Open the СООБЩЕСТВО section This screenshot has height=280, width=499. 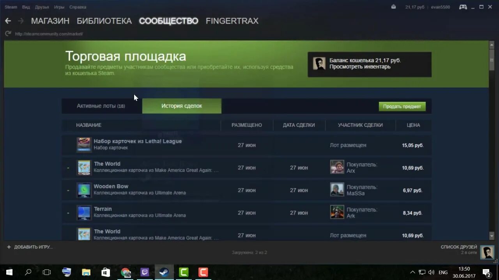coord(169,21)
